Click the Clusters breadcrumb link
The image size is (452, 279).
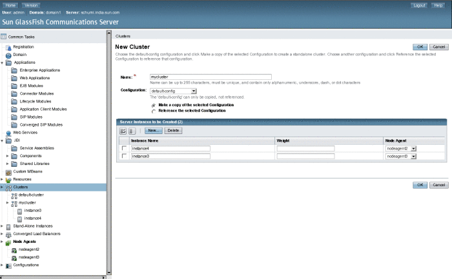pos(123,36)
